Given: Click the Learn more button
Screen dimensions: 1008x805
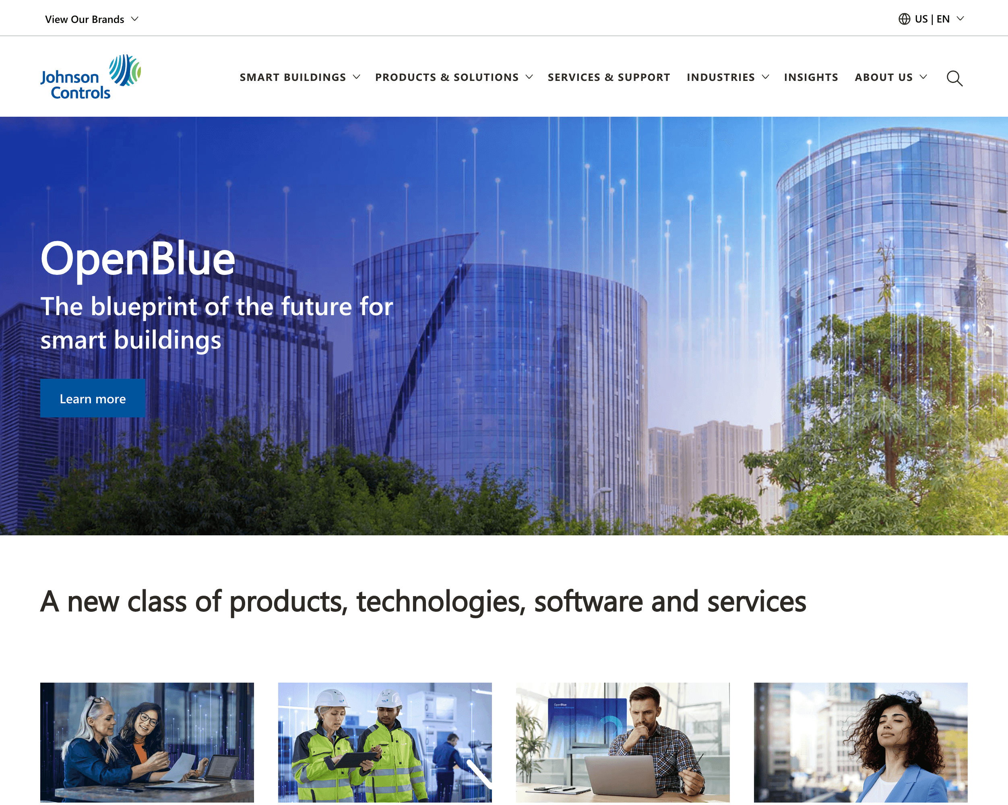Looking at the screenshot, I should tap(92, 398).
